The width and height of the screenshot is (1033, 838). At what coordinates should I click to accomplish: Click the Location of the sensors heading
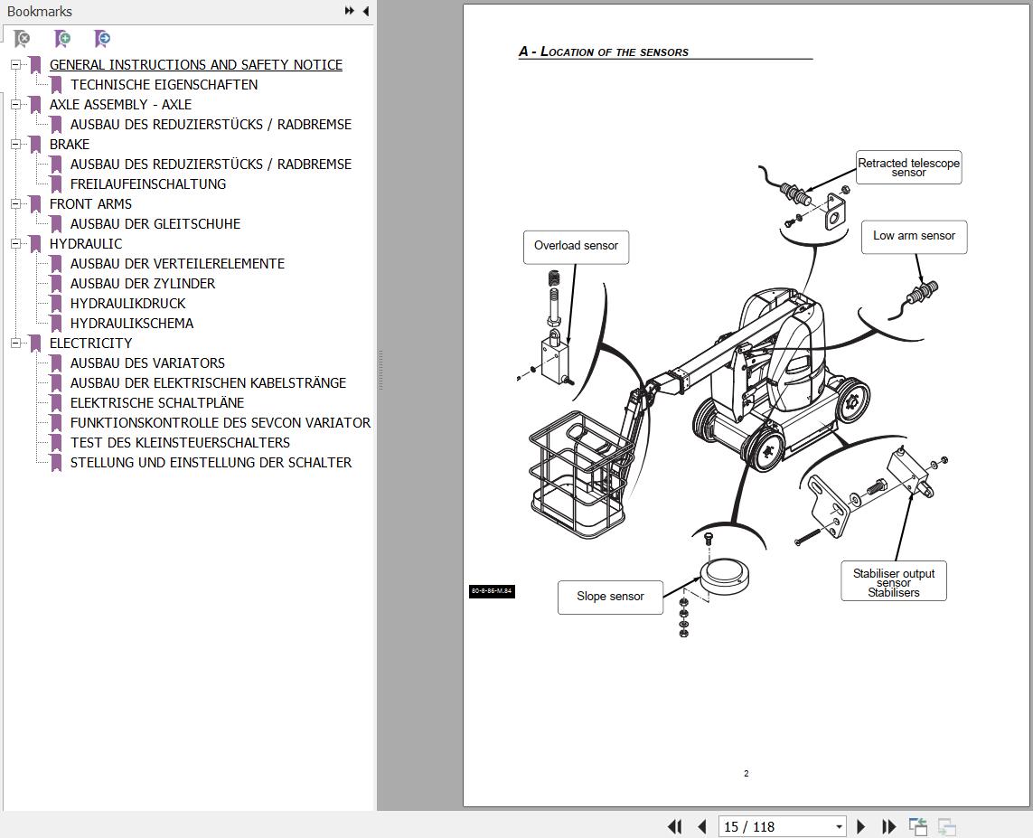tap(604, 52)
